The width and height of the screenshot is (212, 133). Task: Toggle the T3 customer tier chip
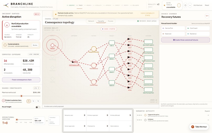[38, 101]
